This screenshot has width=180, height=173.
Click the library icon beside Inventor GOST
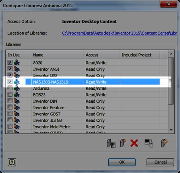17,114
